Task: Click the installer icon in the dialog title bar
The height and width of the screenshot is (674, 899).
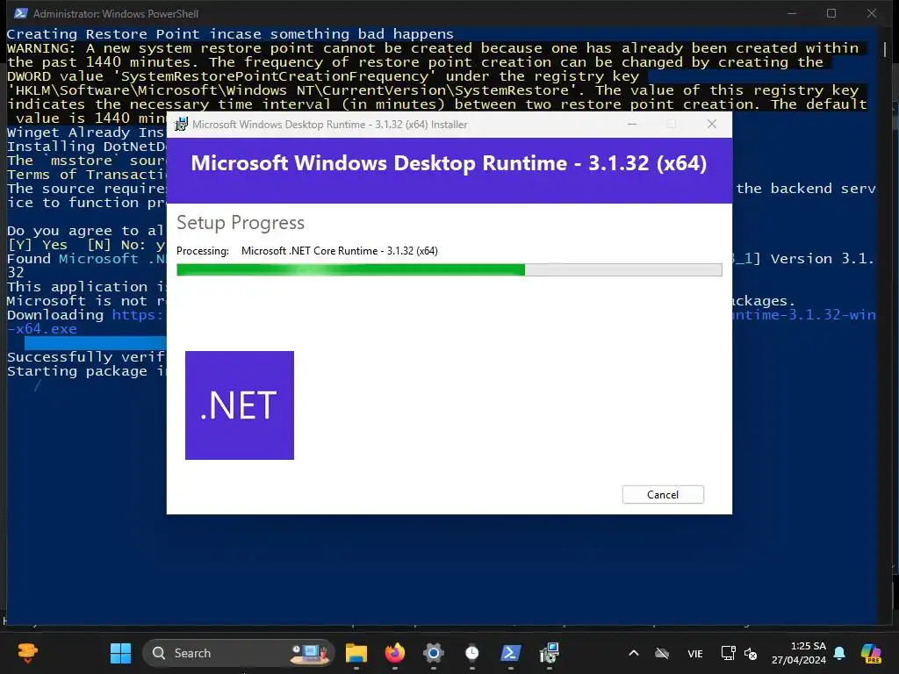Action: click(181, 125)
